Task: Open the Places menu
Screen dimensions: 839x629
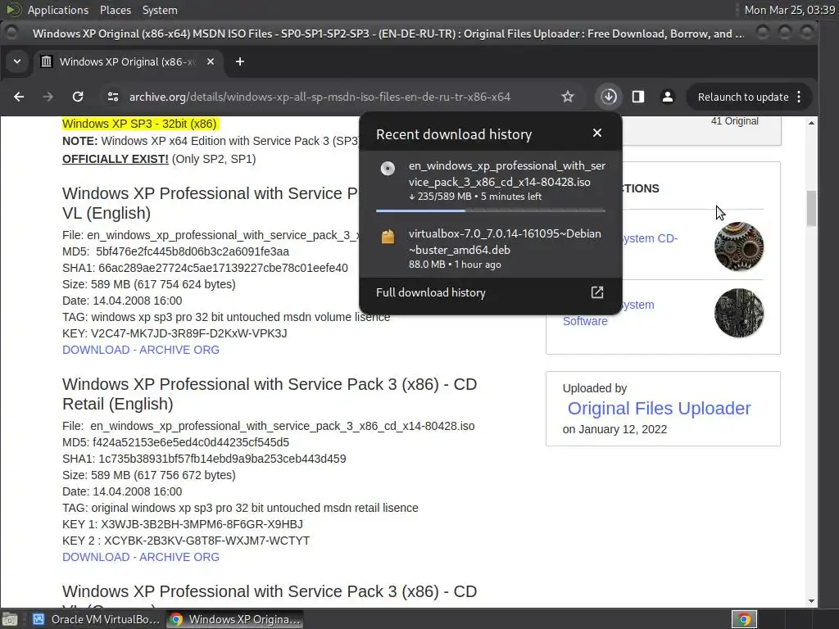Action: (116, 10)
